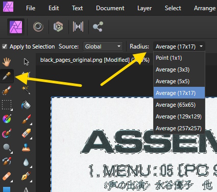Select the Flood Fill bucket tool

pos(26,104)
